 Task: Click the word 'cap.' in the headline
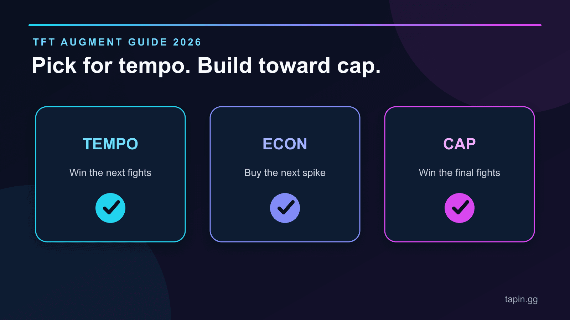point(359,66)
